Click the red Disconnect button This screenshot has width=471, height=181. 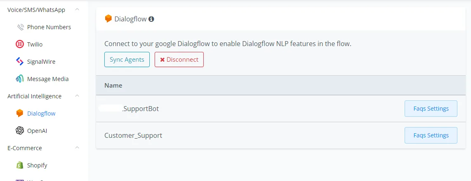click(179, 59)
